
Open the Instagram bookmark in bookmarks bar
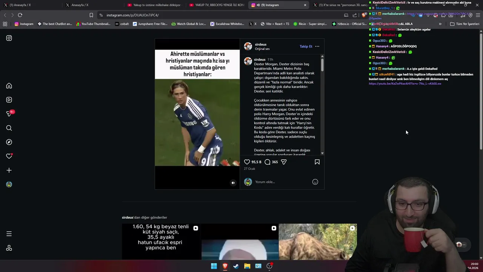24,24
